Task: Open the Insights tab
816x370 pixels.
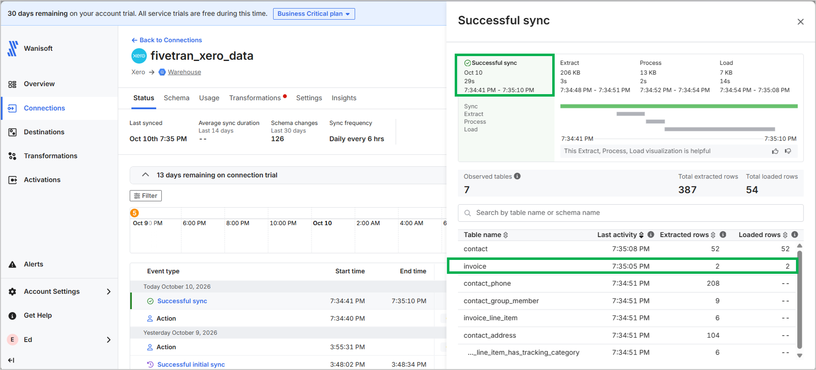Action: click(x=344, y=98)
